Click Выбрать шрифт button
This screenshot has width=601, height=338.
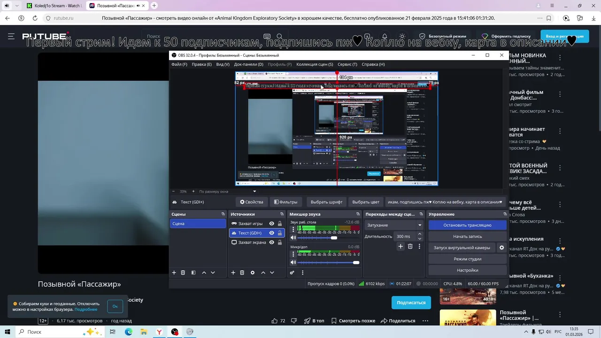pos(326,202)
